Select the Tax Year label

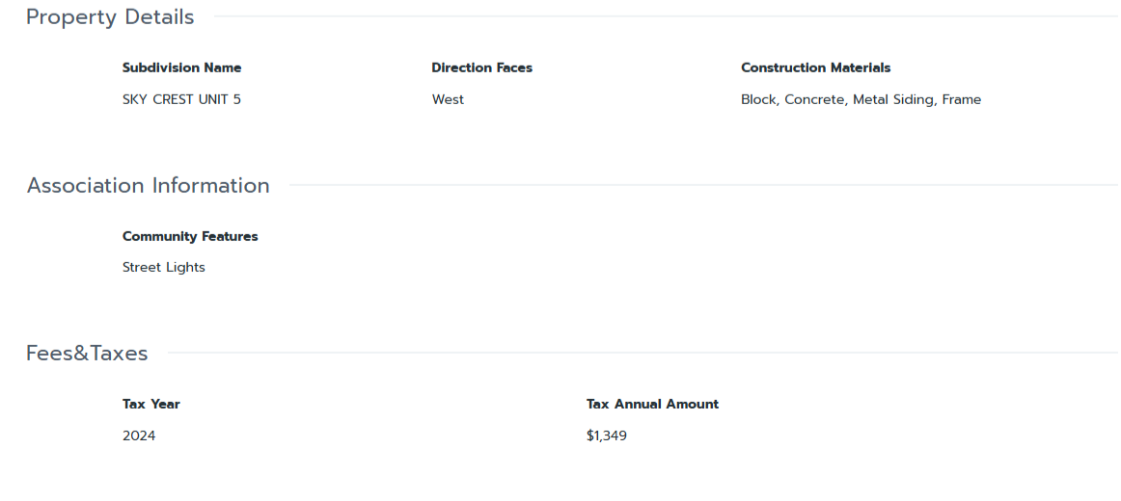(151, 405)
